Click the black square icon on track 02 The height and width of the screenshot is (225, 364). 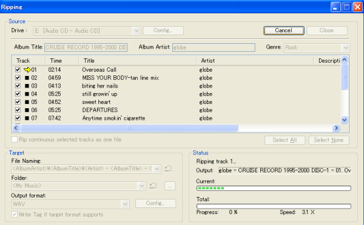(x=27, y=78)
